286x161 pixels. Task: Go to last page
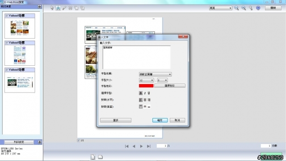click(x=149, y=146)
